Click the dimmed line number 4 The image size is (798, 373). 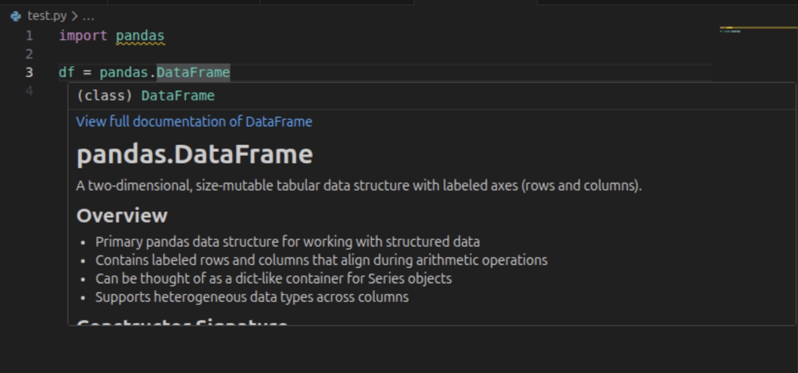point(29,91)
